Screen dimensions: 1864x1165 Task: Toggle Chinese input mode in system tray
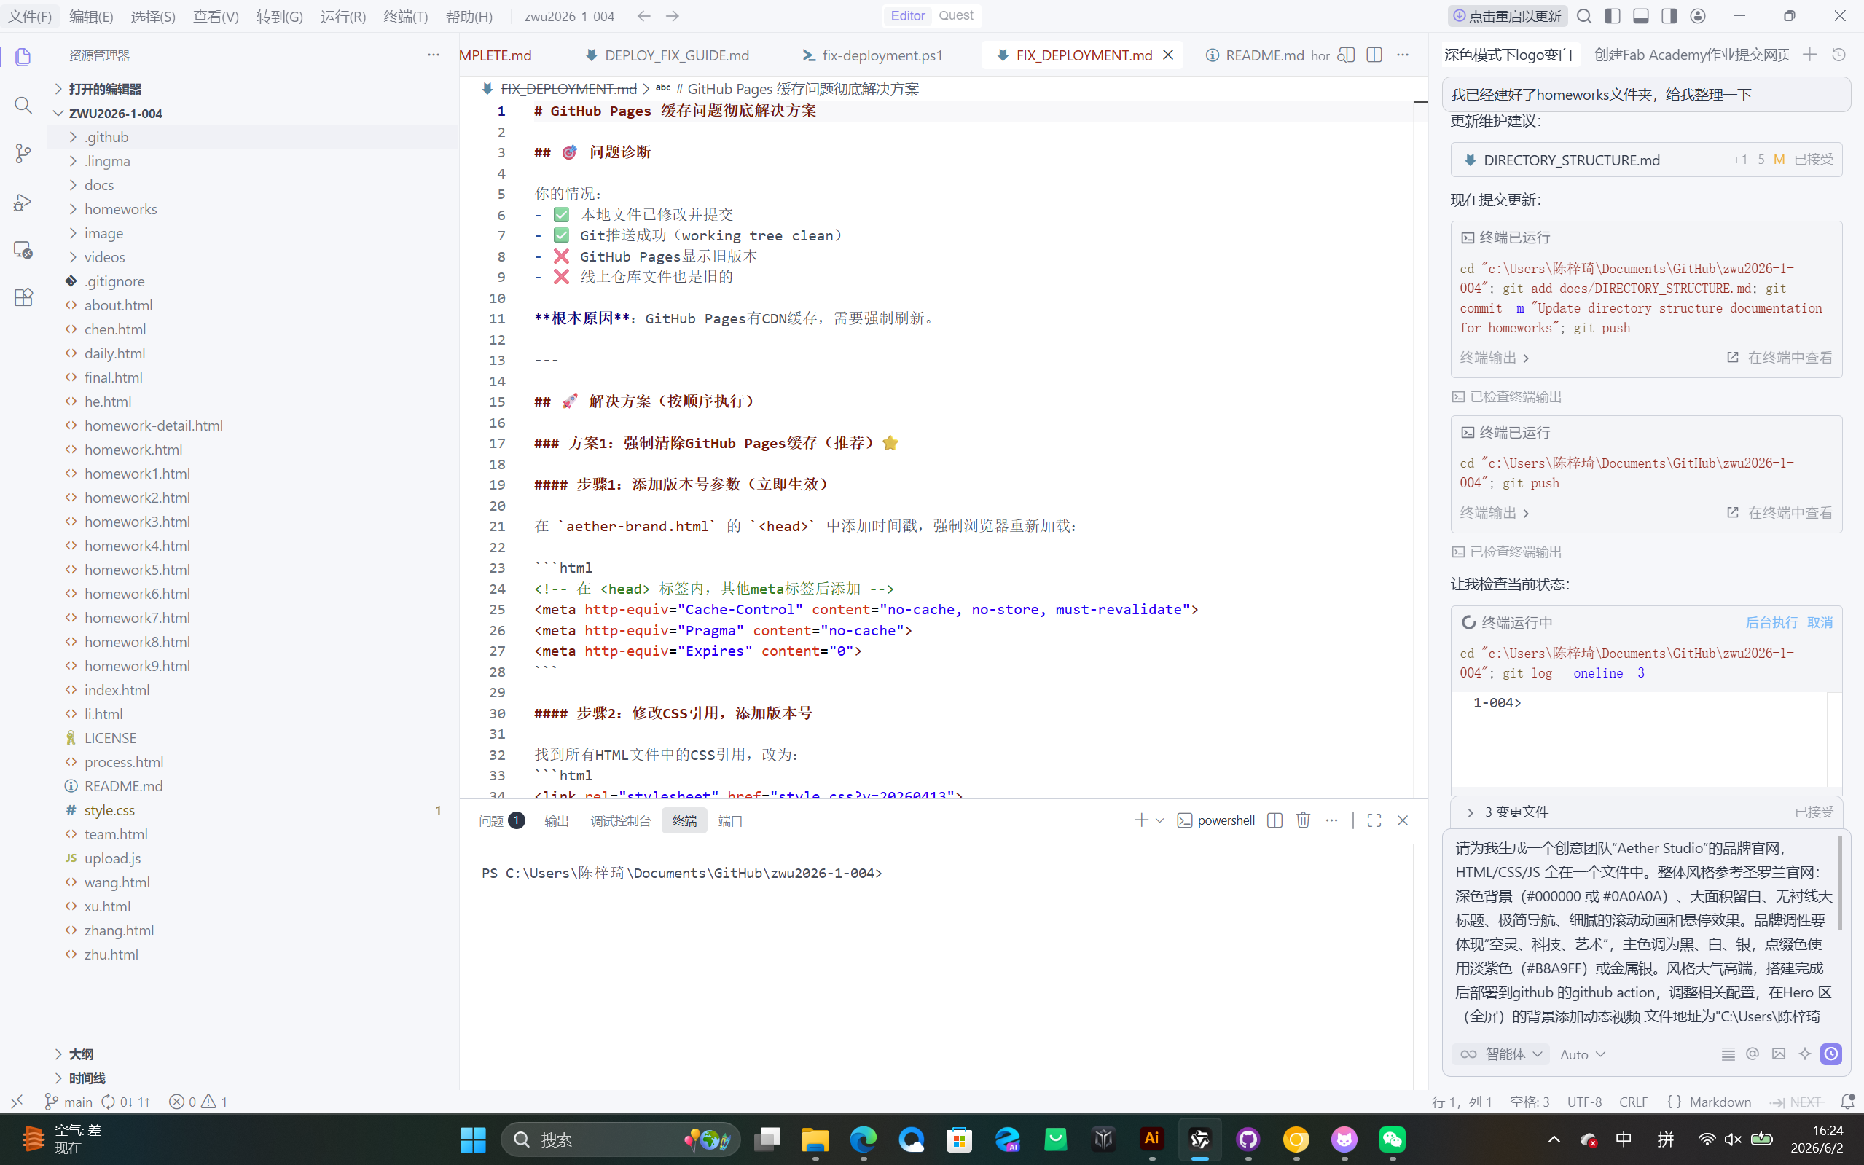(1624, 1139)
